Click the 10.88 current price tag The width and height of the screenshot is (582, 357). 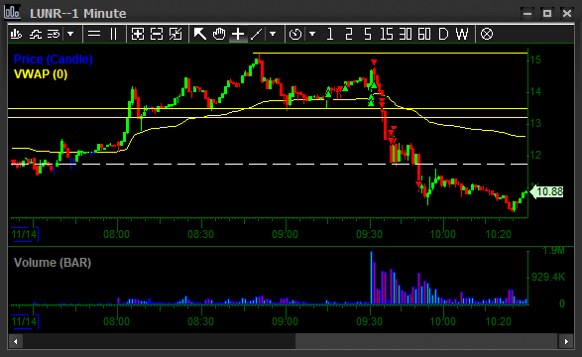click(547, 191)
